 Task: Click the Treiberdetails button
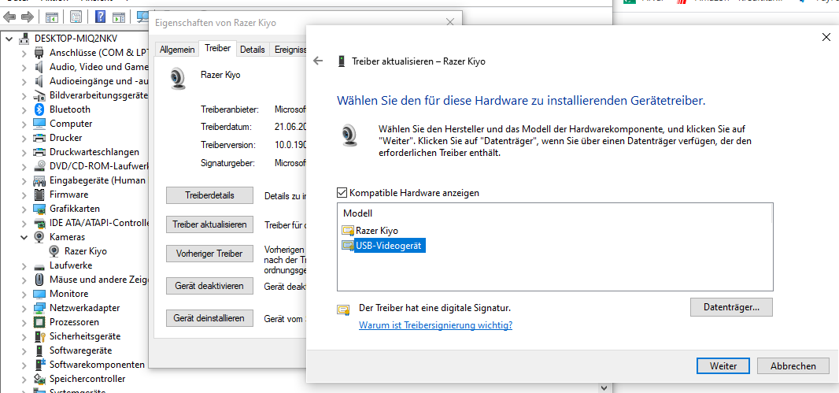(209, 195)
